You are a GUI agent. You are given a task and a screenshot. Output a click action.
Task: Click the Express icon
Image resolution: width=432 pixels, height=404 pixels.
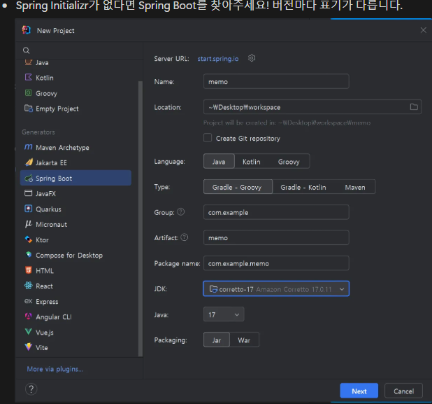click(x=29, y=301)
